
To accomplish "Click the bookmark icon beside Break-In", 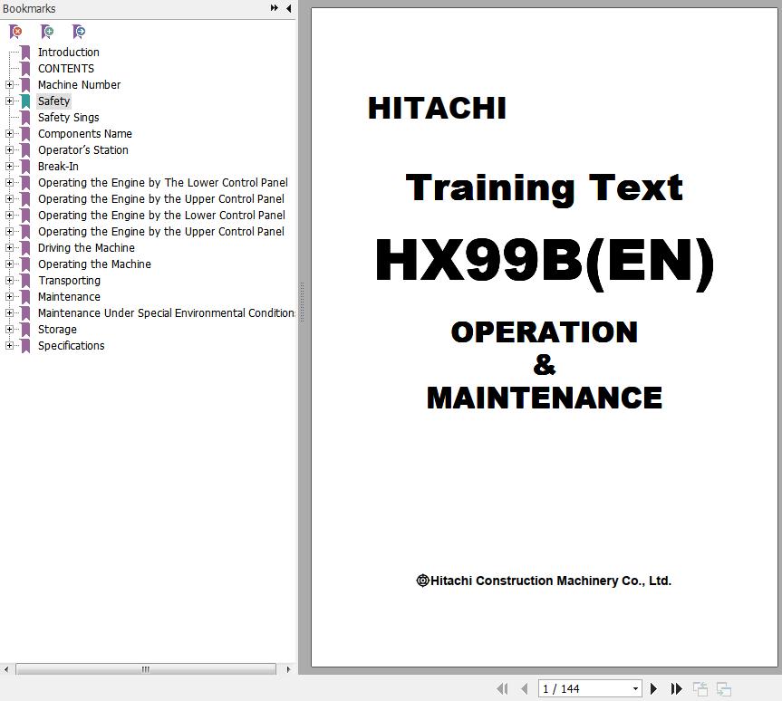I will click(x=25, y=167).
